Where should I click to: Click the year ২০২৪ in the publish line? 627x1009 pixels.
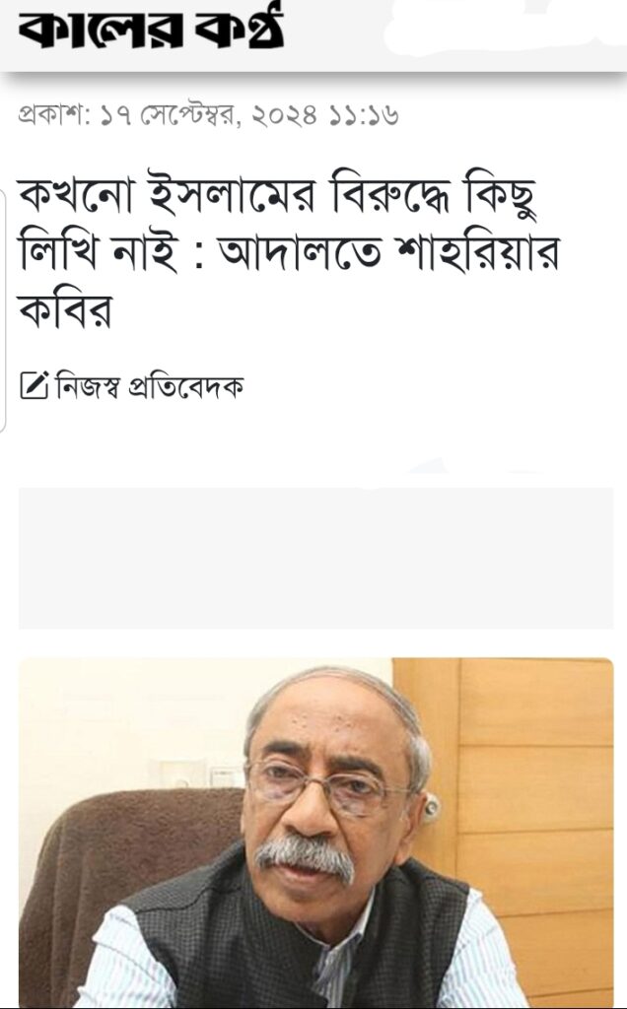[x=285, y=116]
